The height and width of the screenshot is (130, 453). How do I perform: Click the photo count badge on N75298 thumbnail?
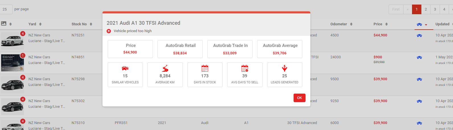coord(23,77)
